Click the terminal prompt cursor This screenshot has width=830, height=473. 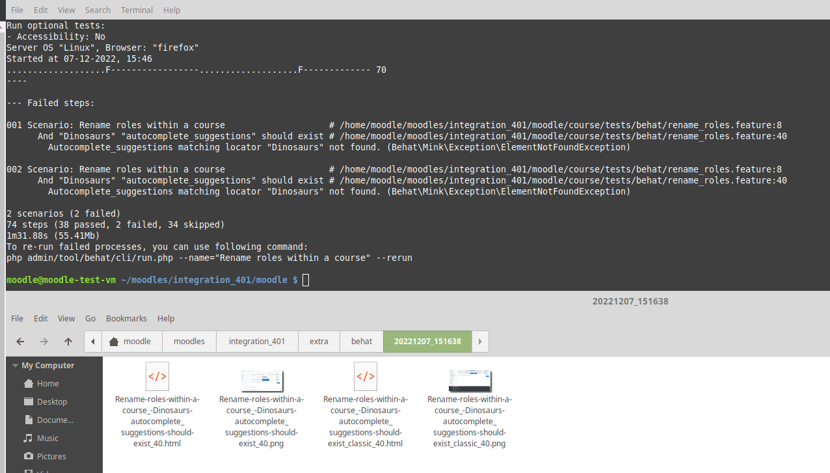click(306, 280)
